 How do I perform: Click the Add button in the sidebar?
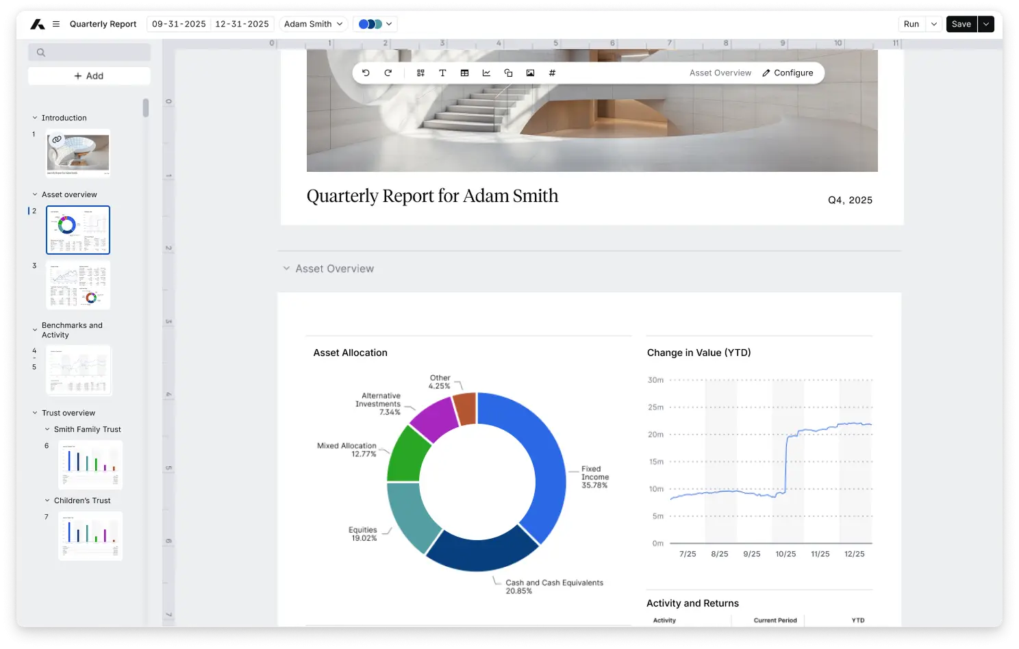89,76
